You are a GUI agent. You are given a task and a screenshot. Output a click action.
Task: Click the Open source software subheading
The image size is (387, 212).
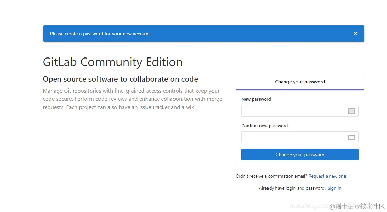pyautogui.click(x=120, y=79)
